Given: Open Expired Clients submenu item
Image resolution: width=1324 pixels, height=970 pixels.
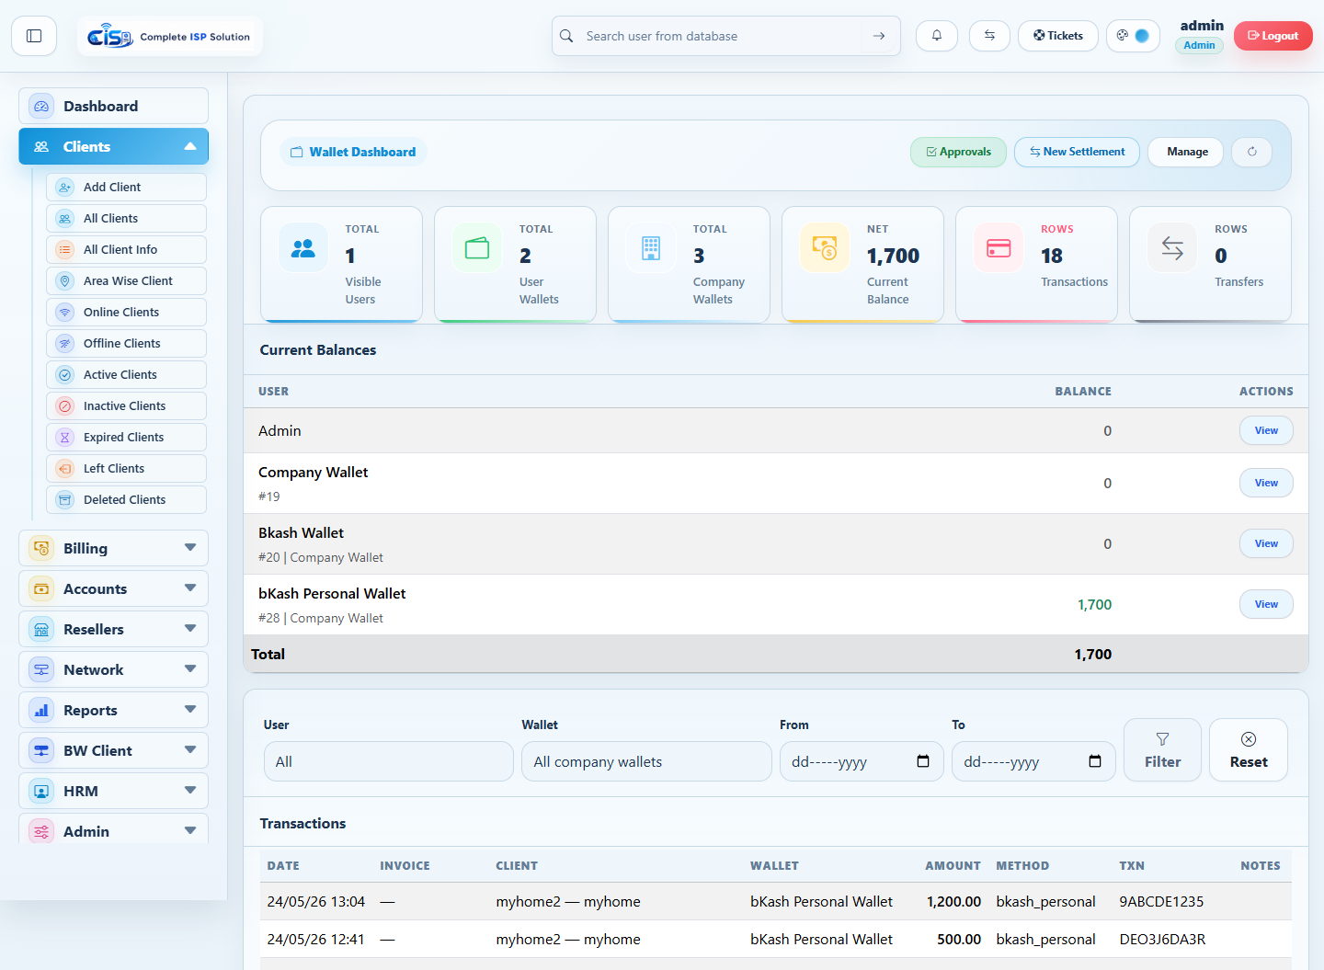Looking at the screenshot, I should pyautogui.click(x=126, y=437).
